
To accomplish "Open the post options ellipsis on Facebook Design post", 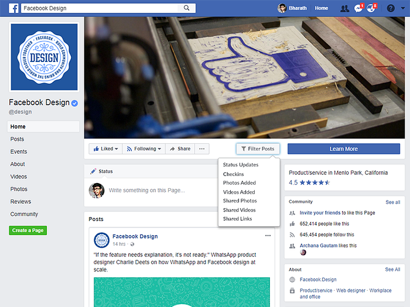I will (x=268, y=236).
